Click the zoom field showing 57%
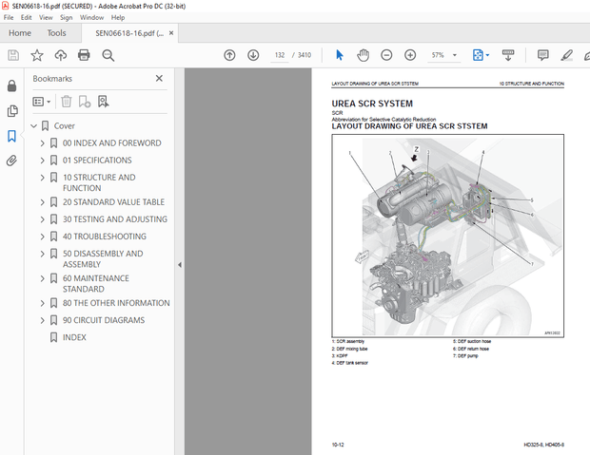Image resolution: width=590 pixels, height=455 pixels. tap(438, 55)
